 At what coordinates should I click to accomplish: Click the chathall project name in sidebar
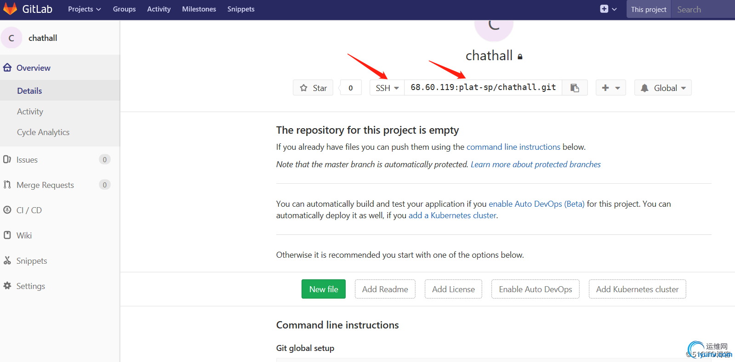tap(43, 38)
